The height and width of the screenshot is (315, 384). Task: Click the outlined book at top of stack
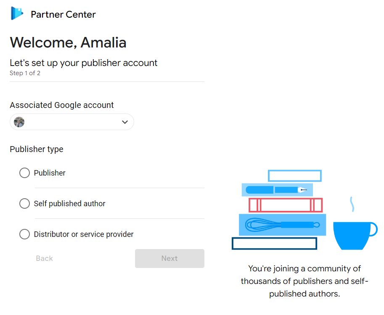(294, 176)
